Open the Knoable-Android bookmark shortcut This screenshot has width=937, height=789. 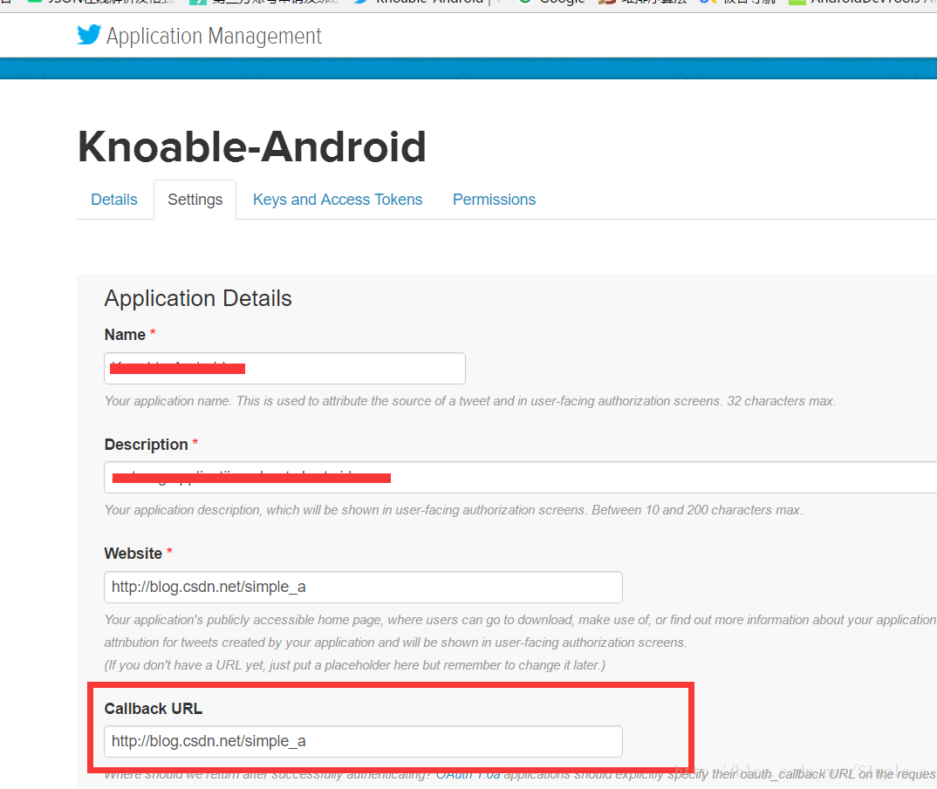point(420,3)
